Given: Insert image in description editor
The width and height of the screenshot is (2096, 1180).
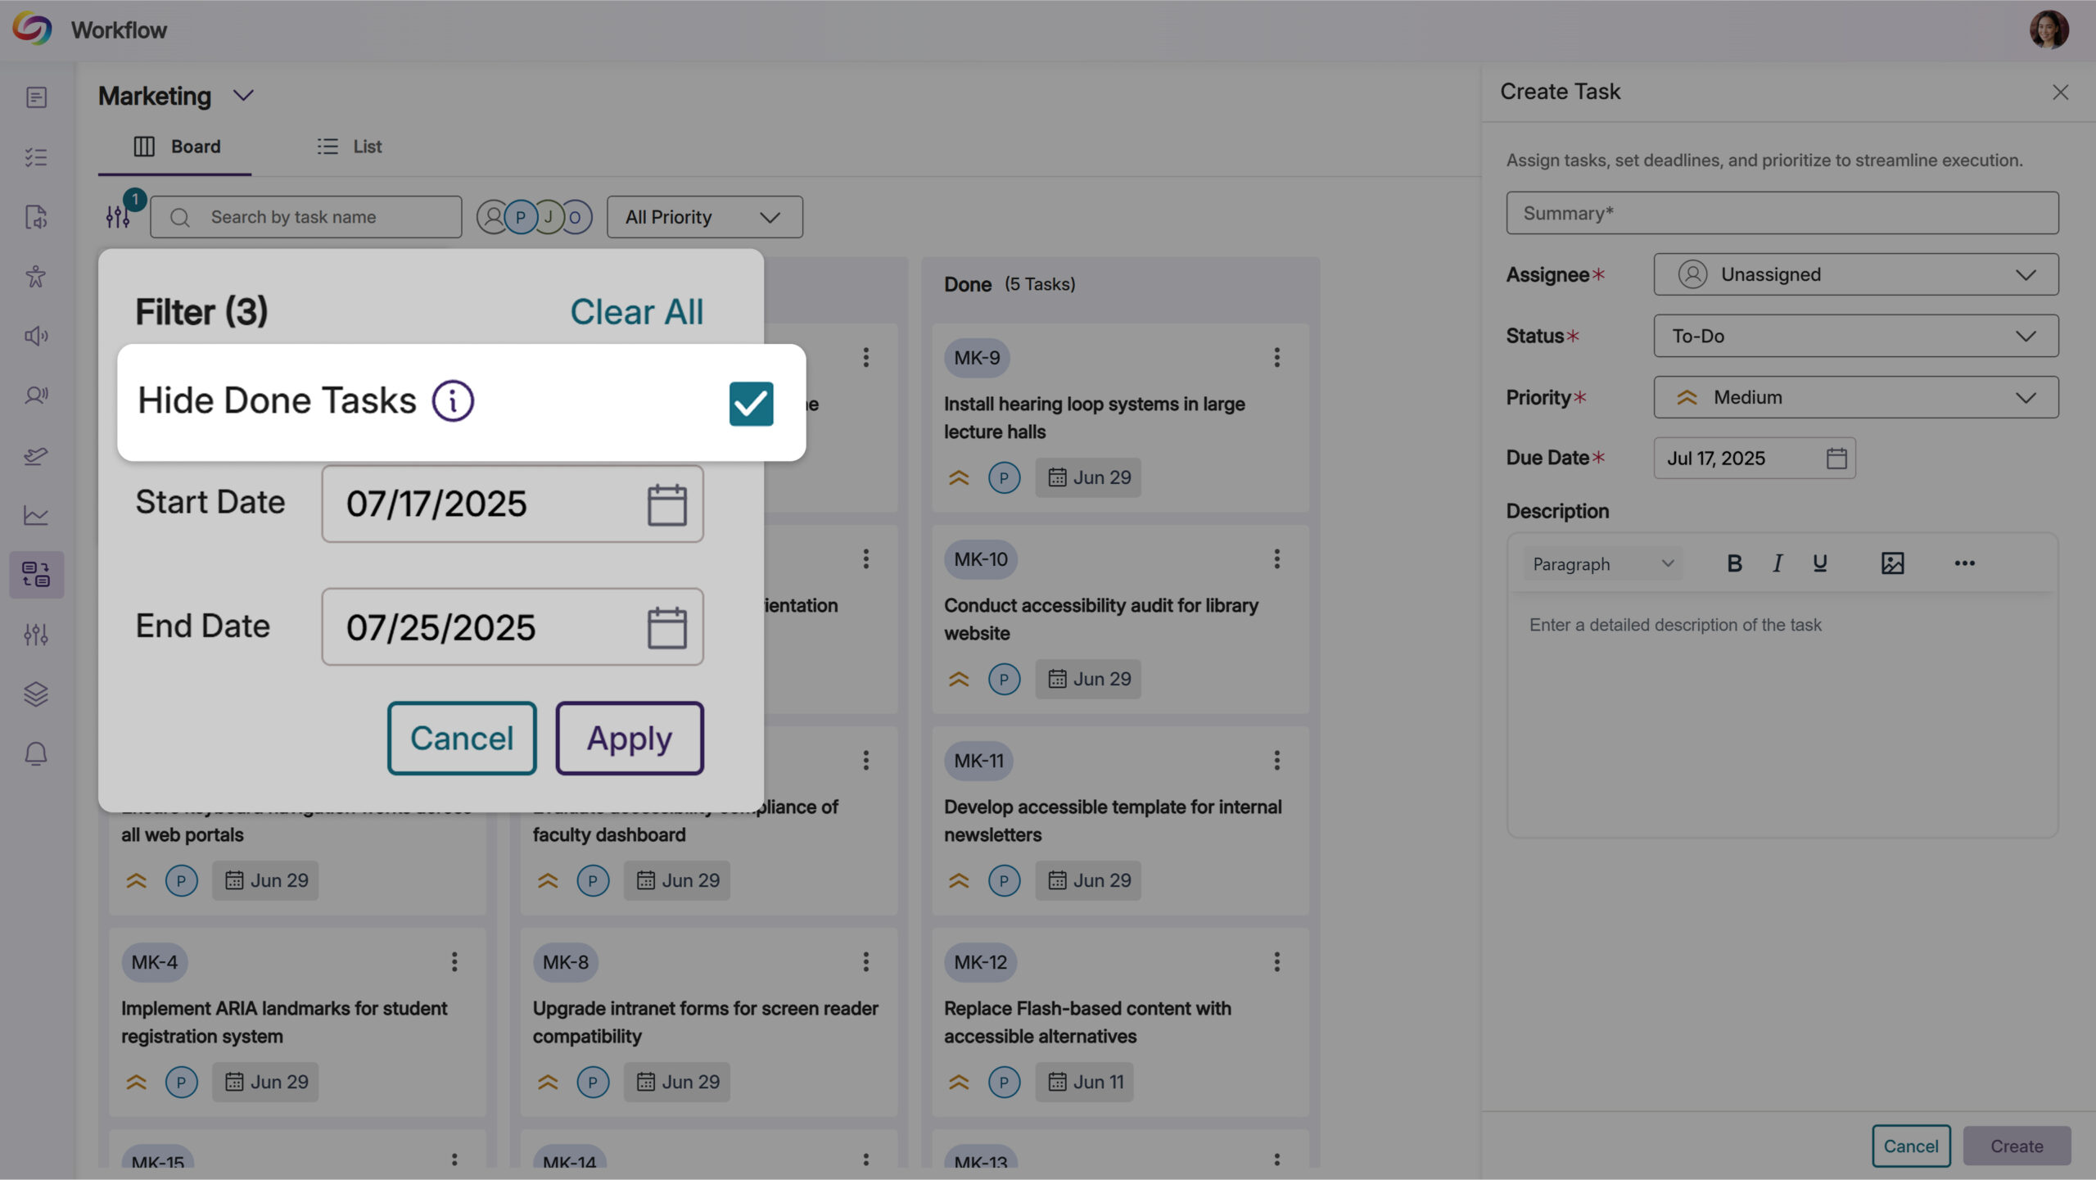Looking at the screenshot, I should click(1892, 563).
